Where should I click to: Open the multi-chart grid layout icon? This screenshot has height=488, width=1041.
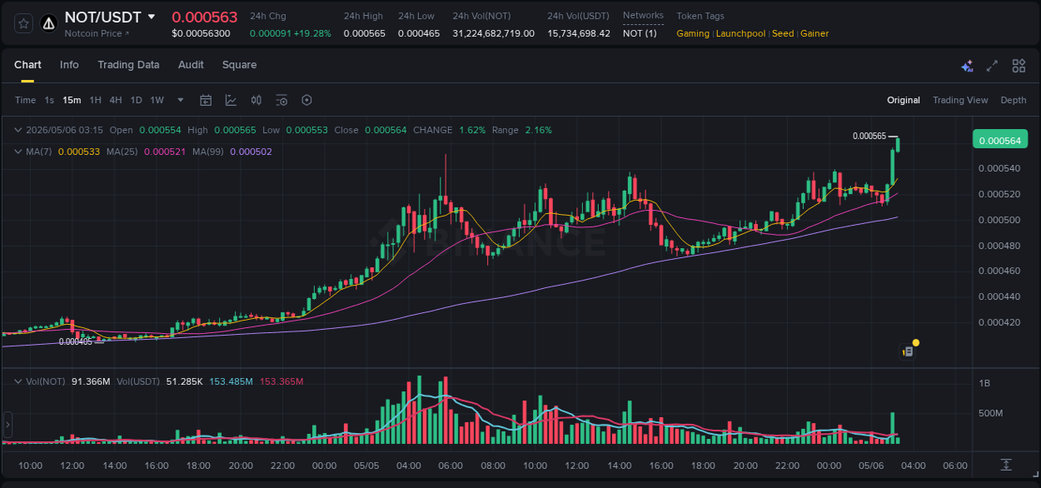[x=1019, y=66]
